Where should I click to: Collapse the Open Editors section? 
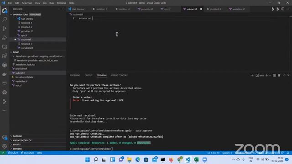pyautogui.click(x=11, y=15)
